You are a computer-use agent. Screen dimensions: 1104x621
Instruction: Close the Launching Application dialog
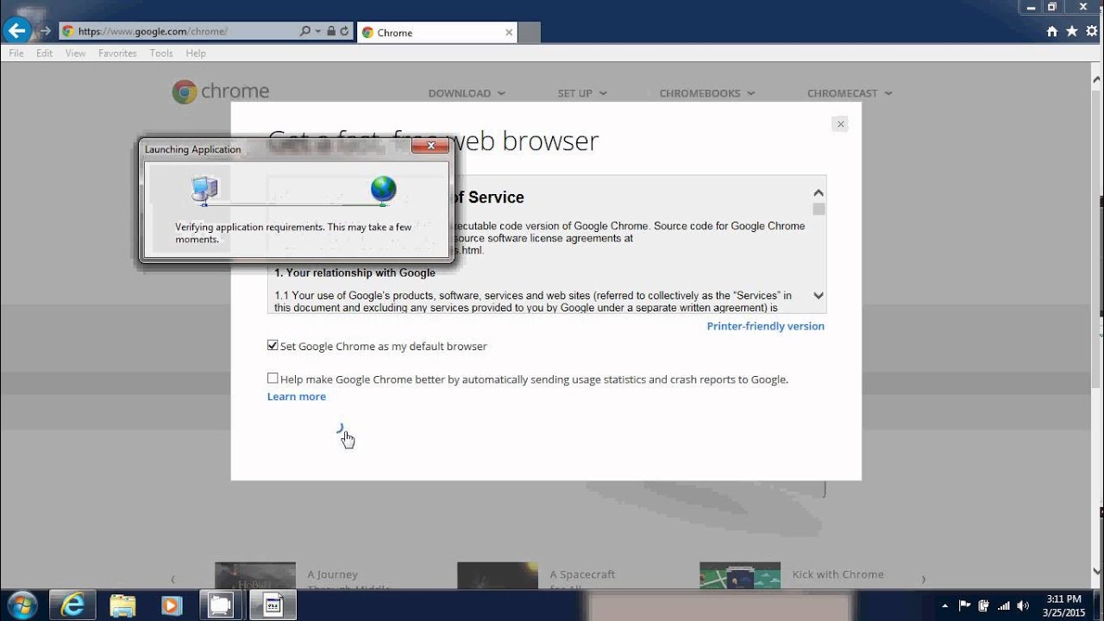pyautogui.click(x=430, y=146)
